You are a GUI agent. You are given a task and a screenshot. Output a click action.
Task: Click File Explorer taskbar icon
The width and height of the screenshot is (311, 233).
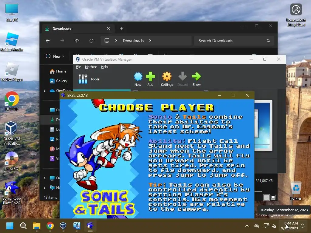click(37, 226)
